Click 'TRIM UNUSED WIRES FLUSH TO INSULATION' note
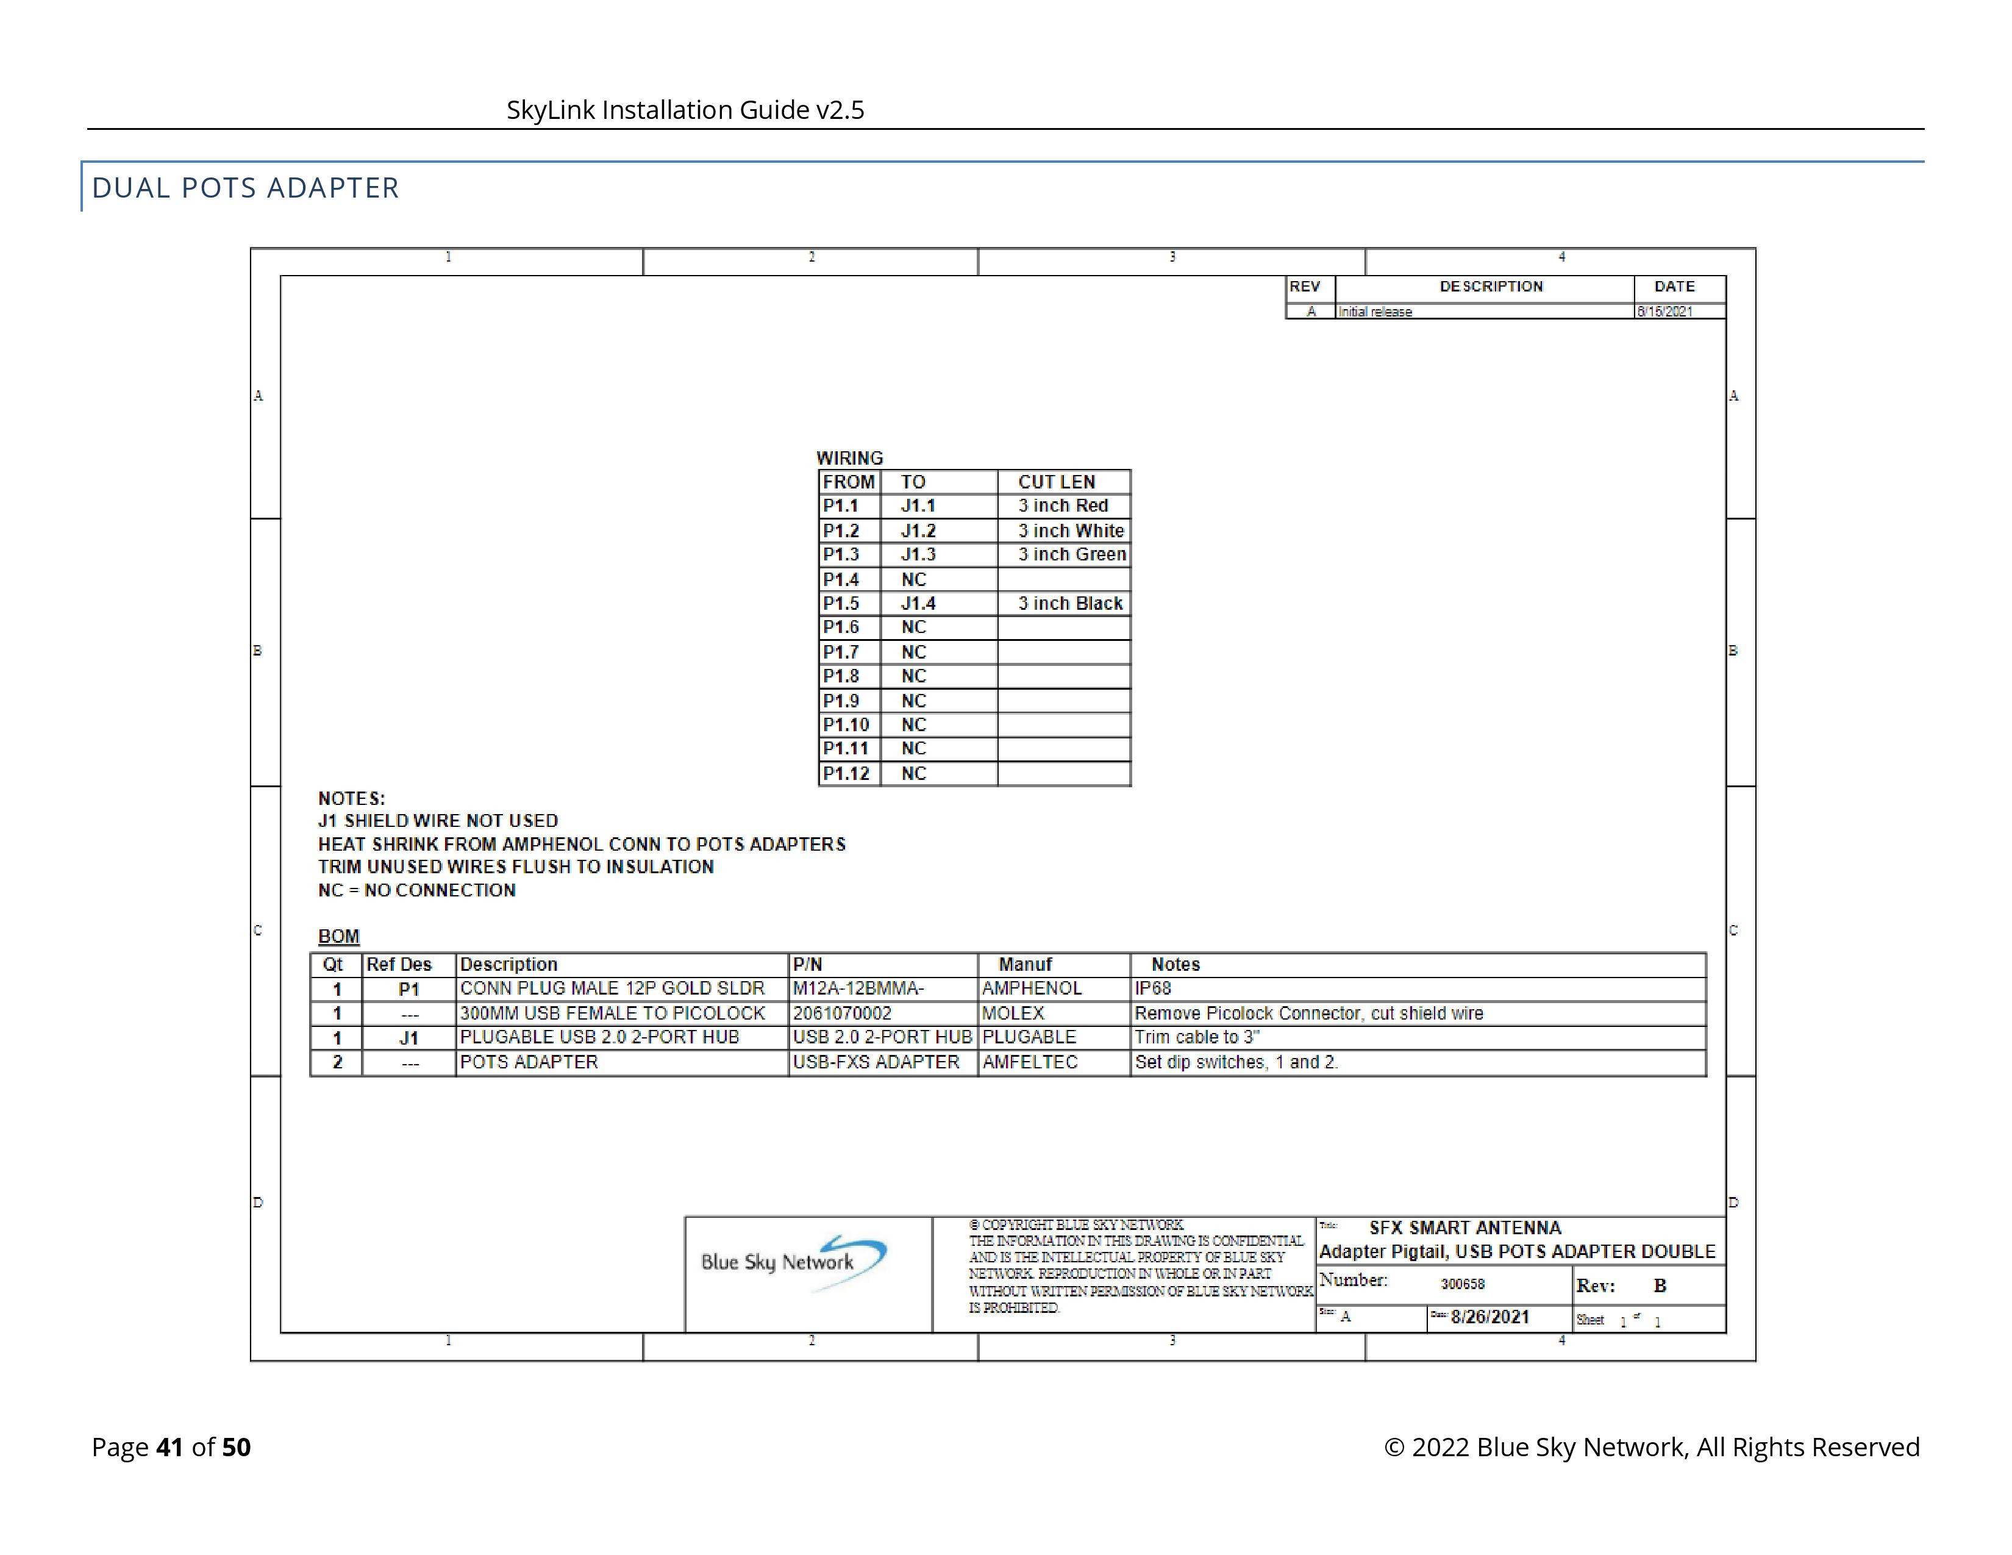 [516, 867]
